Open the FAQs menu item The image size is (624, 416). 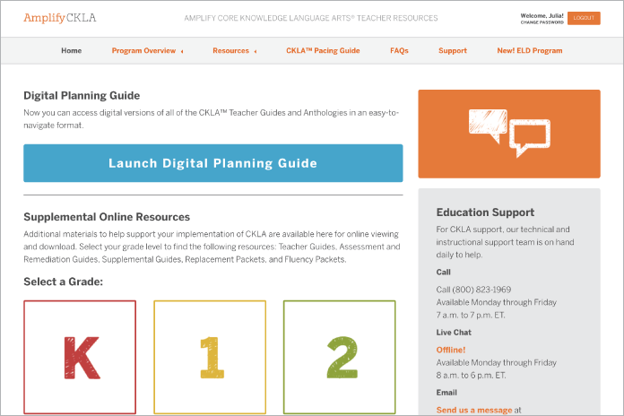click(399, 50)
